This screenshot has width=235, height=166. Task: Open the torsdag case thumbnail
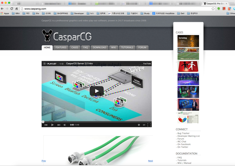[x=188, y=41]
